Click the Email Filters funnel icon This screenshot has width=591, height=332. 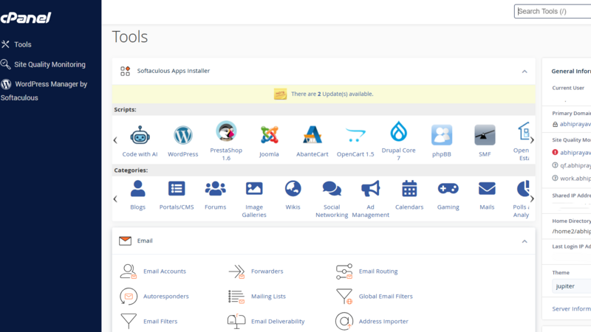(x=128, y=321)
